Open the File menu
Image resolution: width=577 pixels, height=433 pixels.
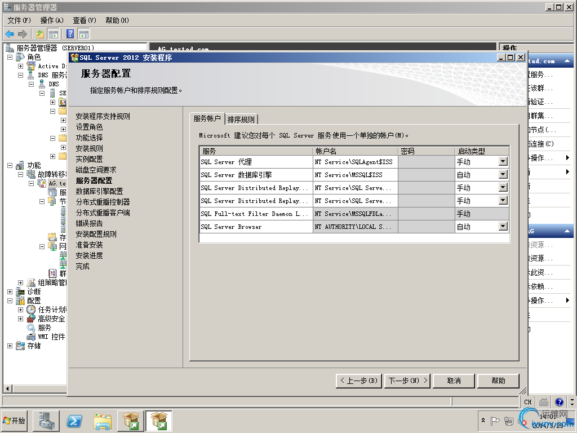[x=19, y=20]
